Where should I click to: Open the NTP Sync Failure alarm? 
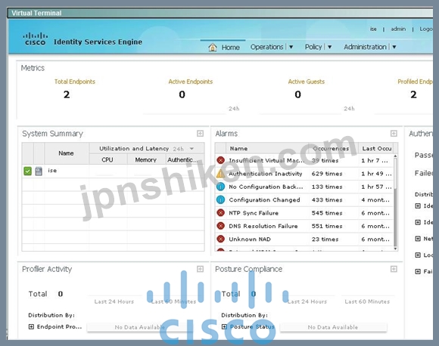tap(254, 213)
